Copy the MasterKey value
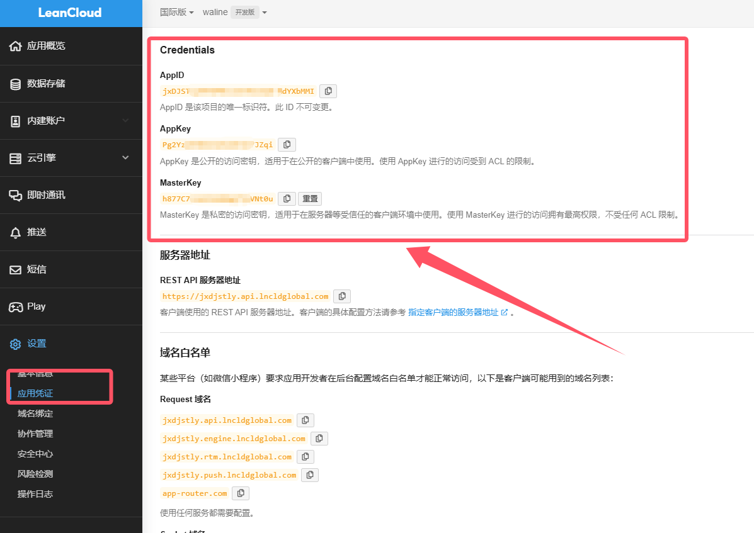Screen dimensions: 754x533 [287, 199]
